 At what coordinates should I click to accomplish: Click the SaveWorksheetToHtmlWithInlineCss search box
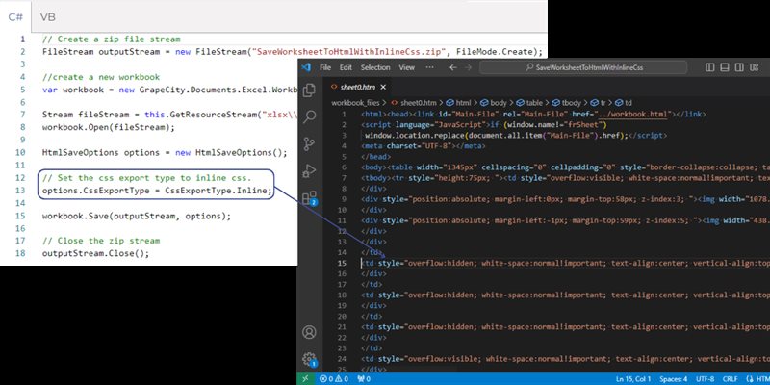[x=583, y=67]
